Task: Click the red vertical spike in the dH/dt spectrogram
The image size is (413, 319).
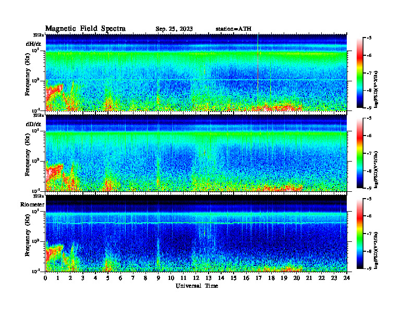Action: [258, 72]
